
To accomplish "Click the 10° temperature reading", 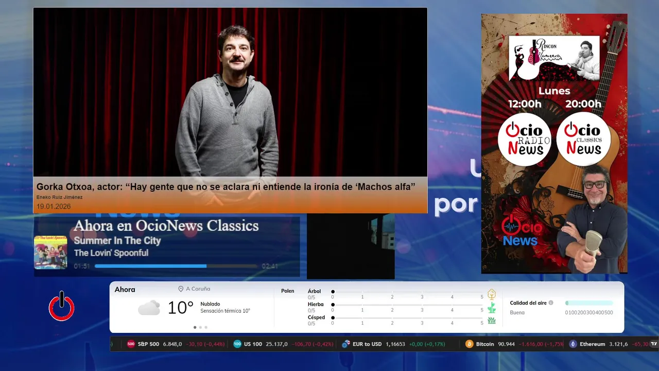I will (180, 308).
